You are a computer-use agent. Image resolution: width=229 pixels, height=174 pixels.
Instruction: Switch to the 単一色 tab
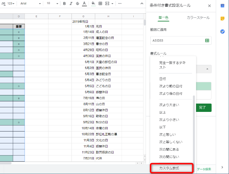click(x=164, y=18)
